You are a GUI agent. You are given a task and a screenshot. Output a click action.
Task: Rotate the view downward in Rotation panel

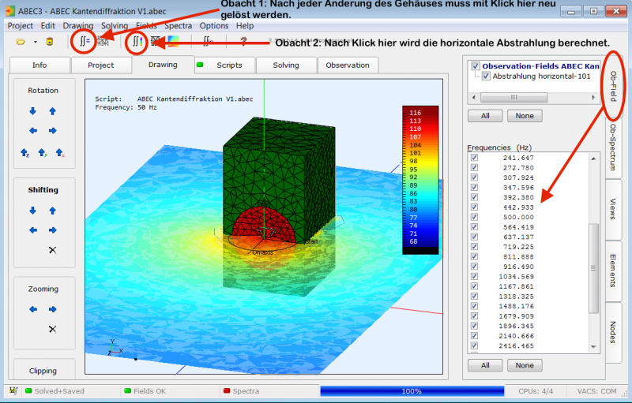pos(32,111)
